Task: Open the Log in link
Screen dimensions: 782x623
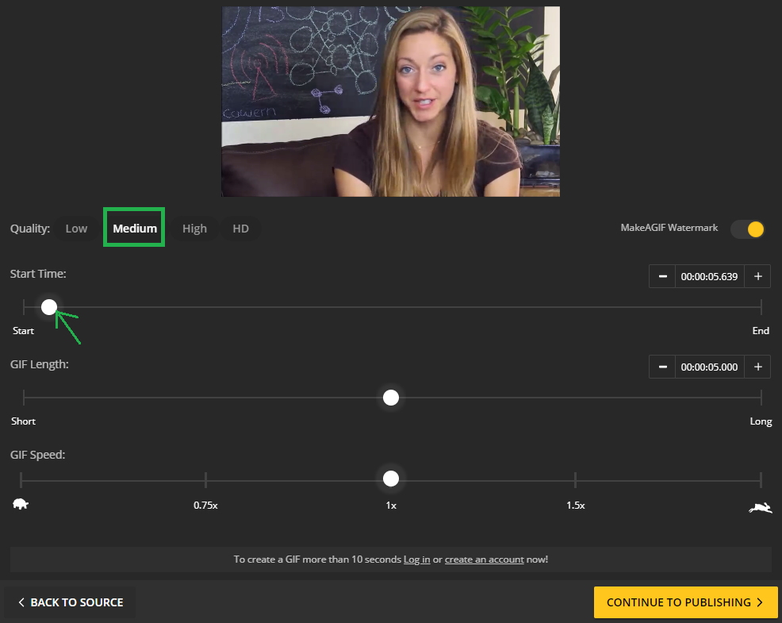Action: [x=416, y=560]
